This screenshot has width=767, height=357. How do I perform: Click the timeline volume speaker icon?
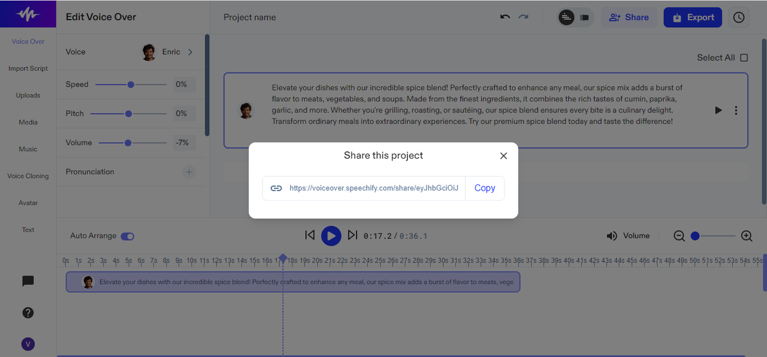612,236
